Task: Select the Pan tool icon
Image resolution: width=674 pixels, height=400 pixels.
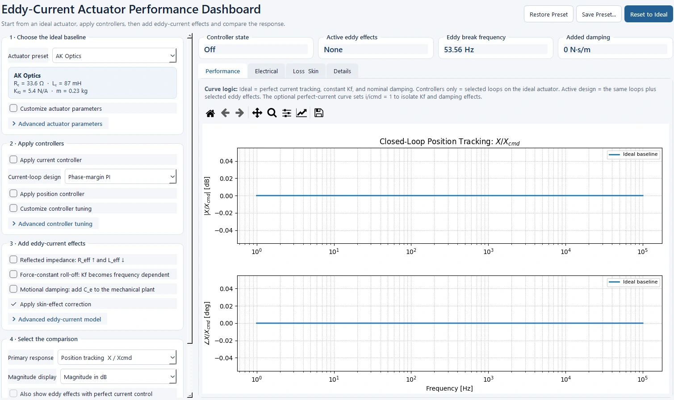Action: click(257, 113)
